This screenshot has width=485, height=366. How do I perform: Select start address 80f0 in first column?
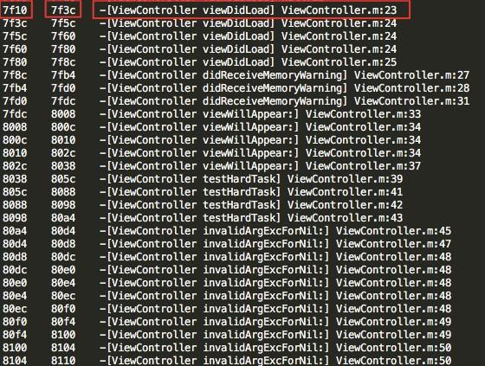click(x=16, y=322)
